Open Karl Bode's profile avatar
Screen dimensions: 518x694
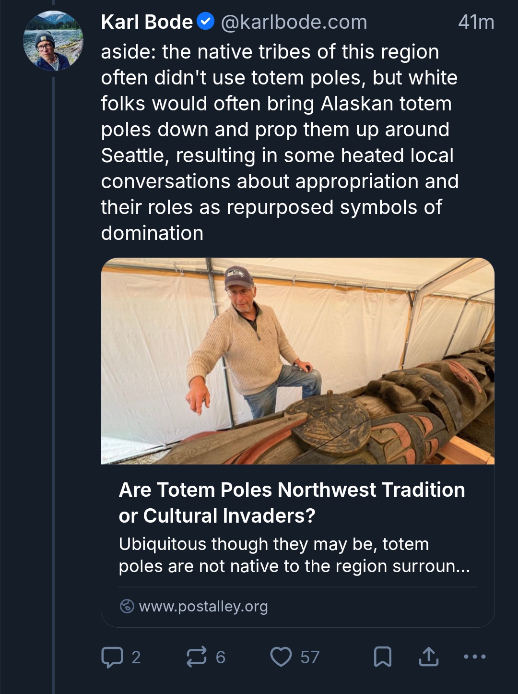[x=53, y=41]
